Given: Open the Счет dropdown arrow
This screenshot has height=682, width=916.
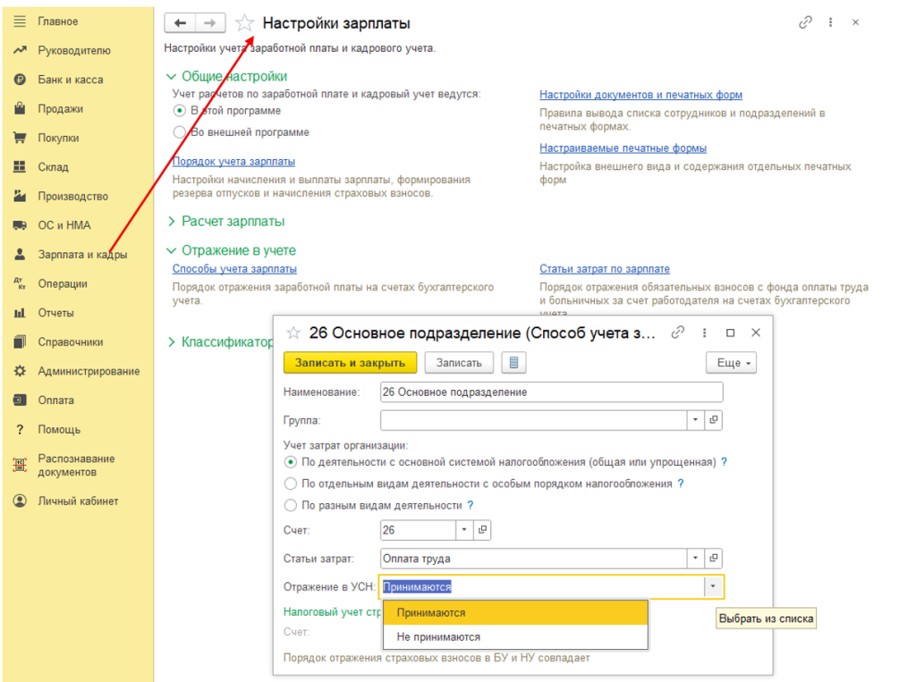Looking at the screenshot, I should 464,530.
